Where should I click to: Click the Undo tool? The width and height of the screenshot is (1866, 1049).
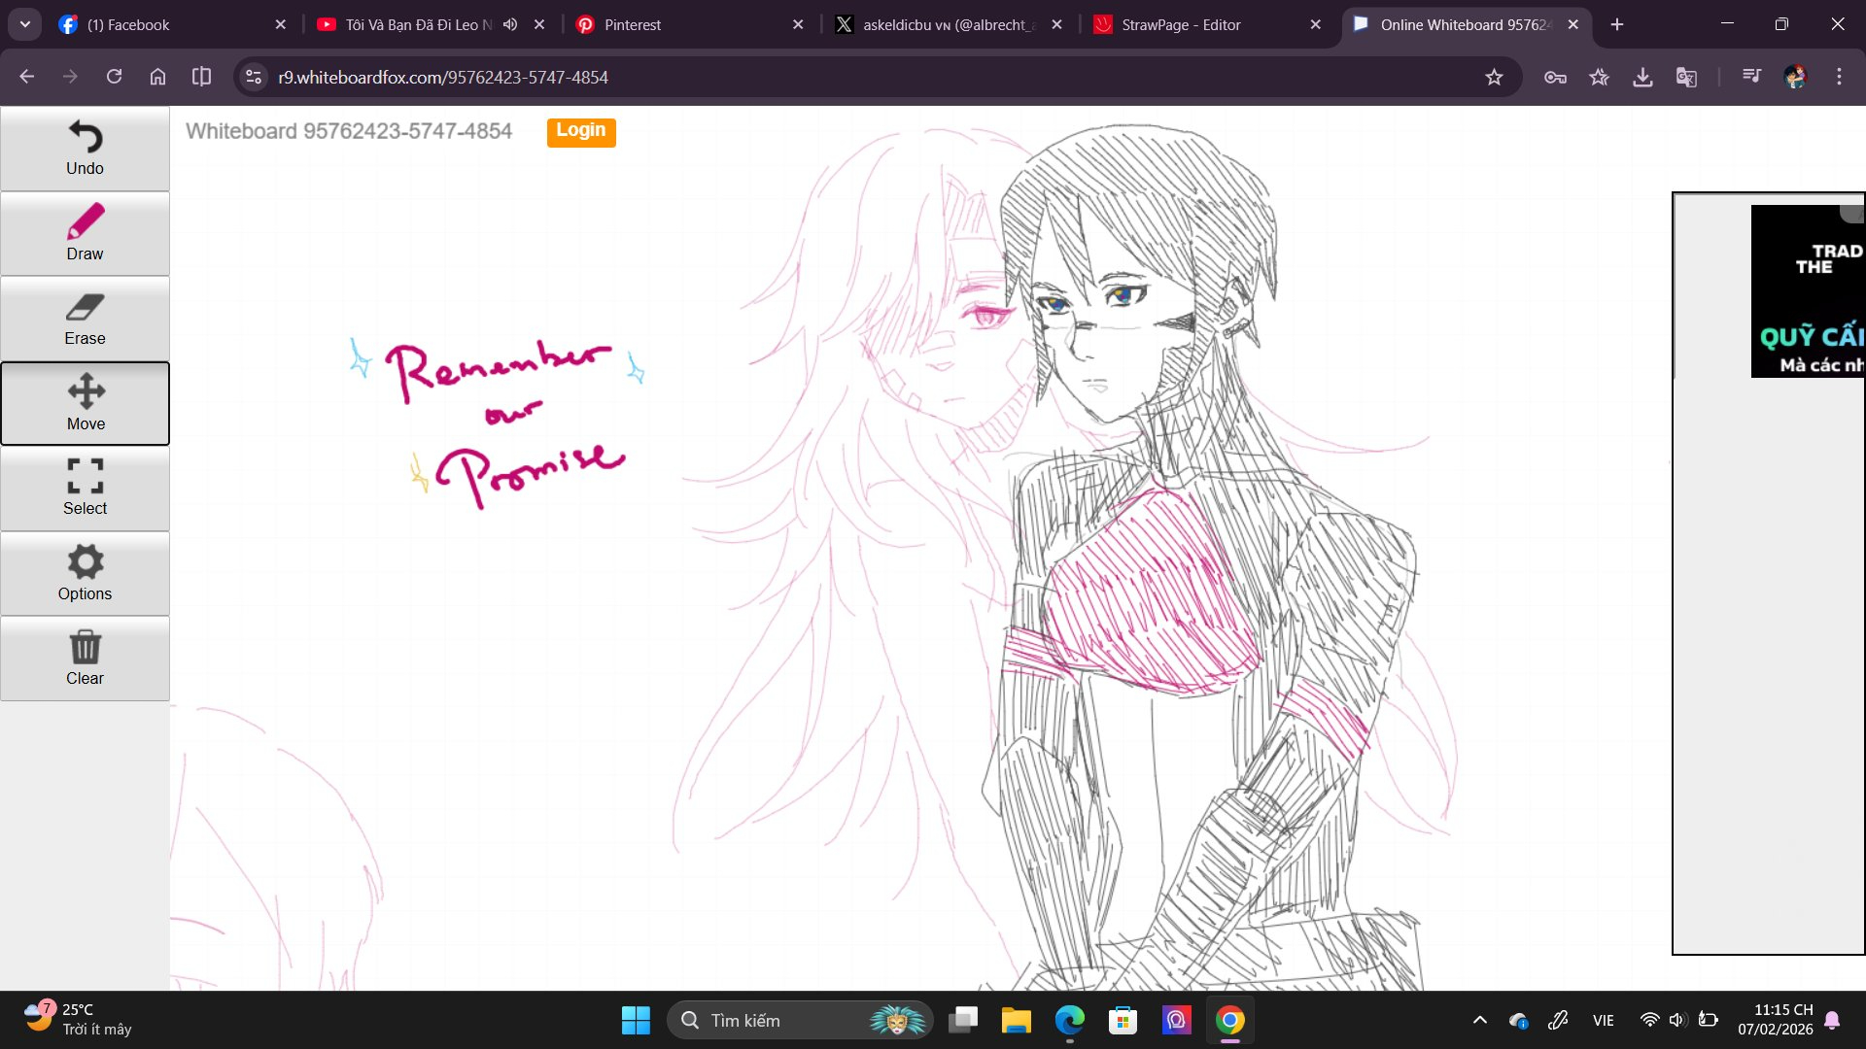[85, 148]
